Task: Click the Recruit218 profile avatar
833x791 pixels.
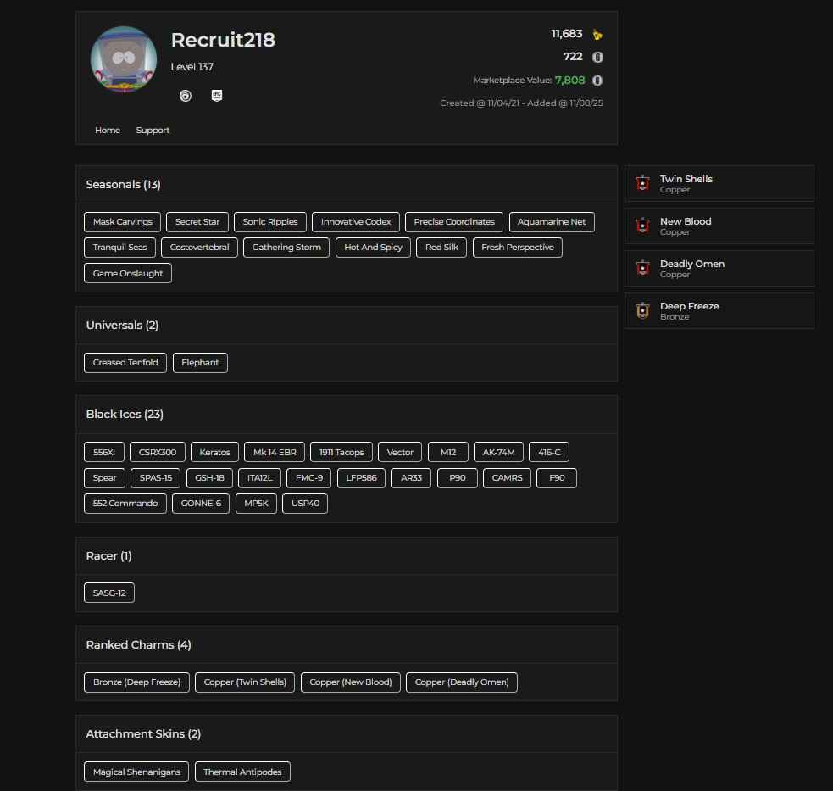Action: 124,59
